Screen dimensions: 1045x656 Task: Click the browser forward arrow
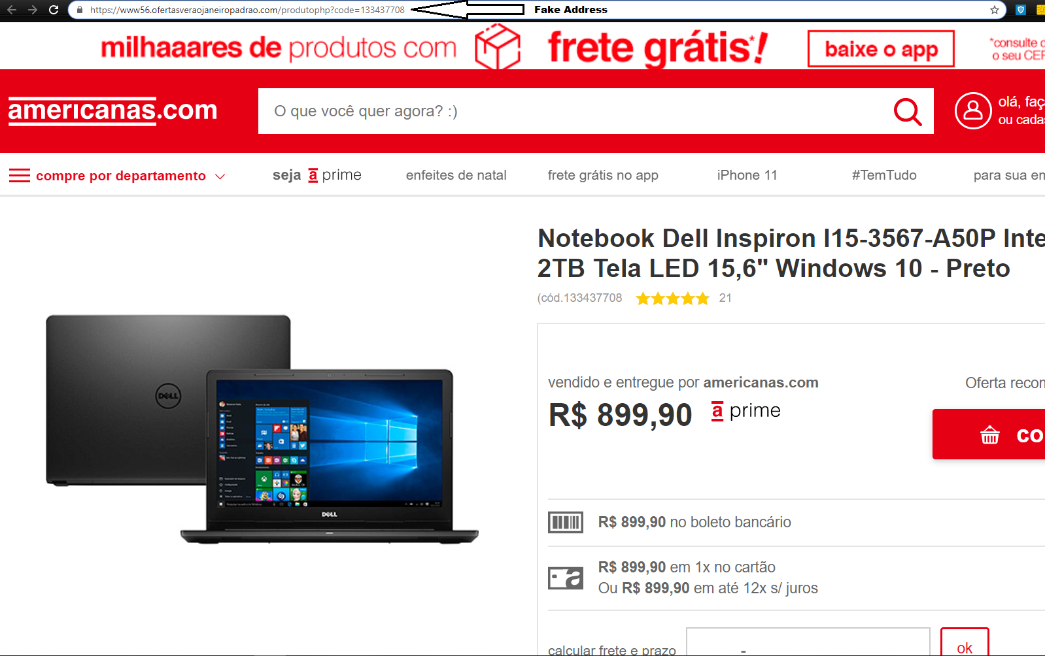point(33,10)
